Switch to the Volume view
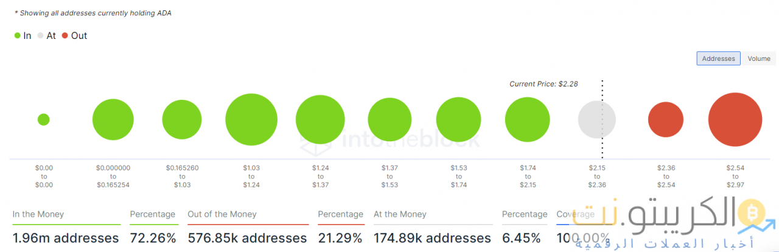Screen dimensions: 779x252 tap(759, 58)
